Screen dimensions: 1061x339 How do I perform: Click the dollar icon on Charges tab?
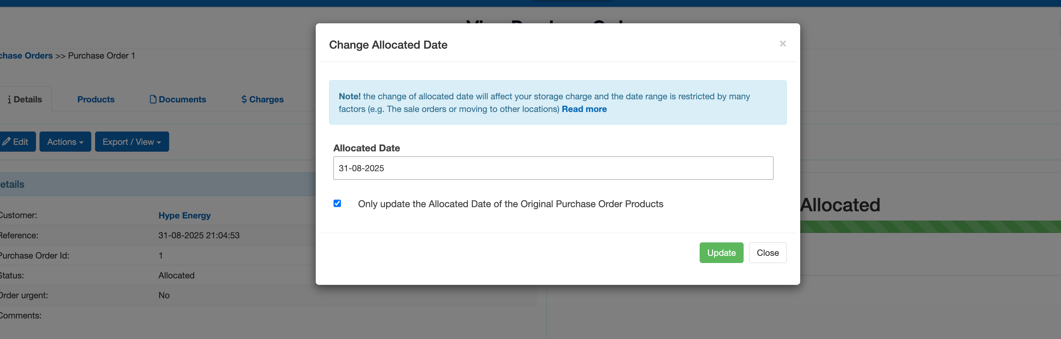(x=244, y=99)
